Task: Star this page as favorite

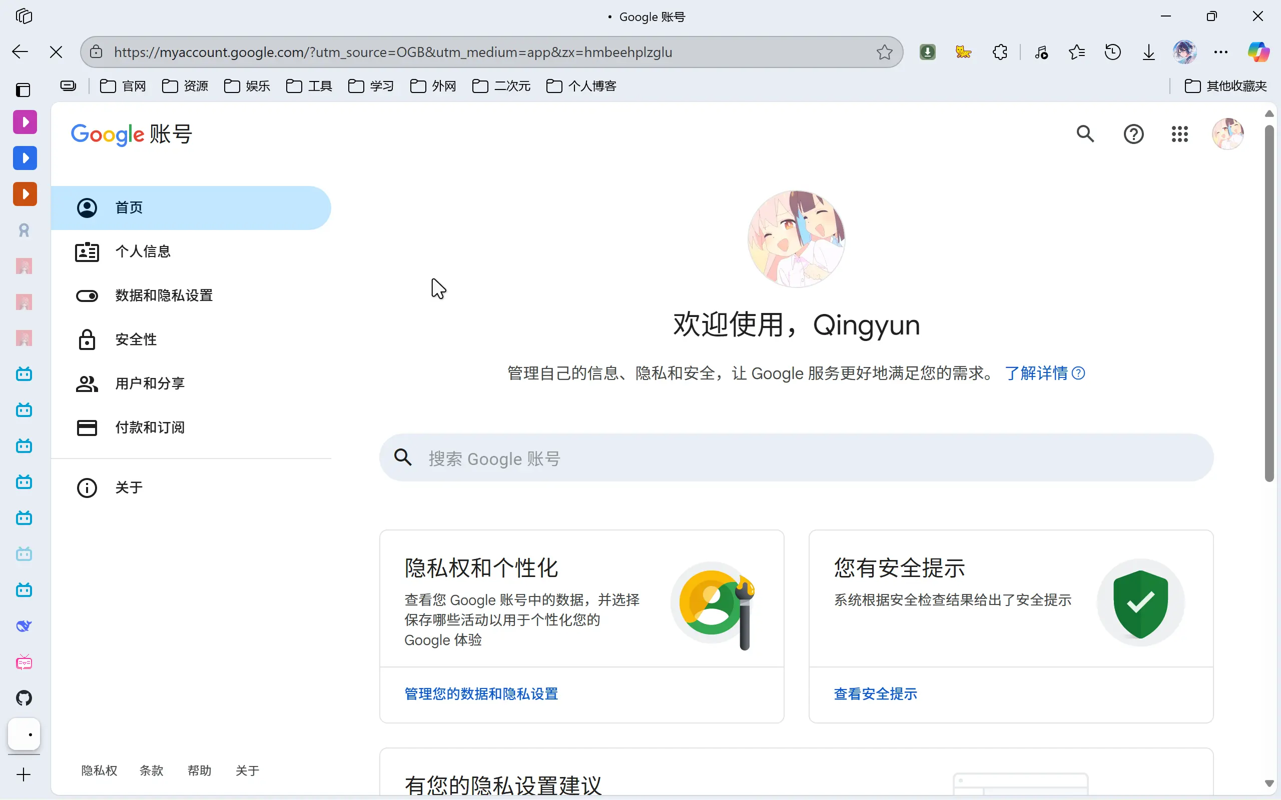Action: click(884, 52)
